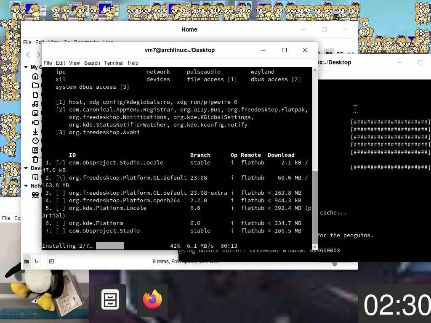Open the terminal Edit menu
The width and height of the screenshot is (431, 323).
coord(61,63)
